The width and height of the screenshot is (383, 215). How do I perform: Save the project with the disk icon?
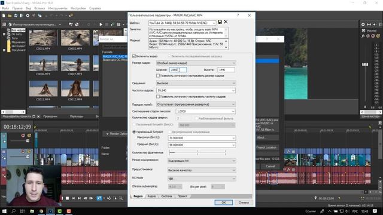click(x=16, y=16)
